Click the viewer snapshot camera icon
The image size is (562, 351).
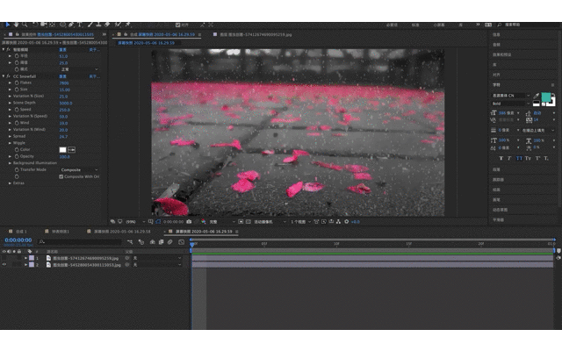pos(189,222)
